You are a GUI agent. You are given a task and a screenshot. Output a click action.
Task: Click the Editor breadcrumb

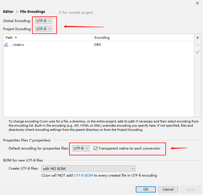8,12
